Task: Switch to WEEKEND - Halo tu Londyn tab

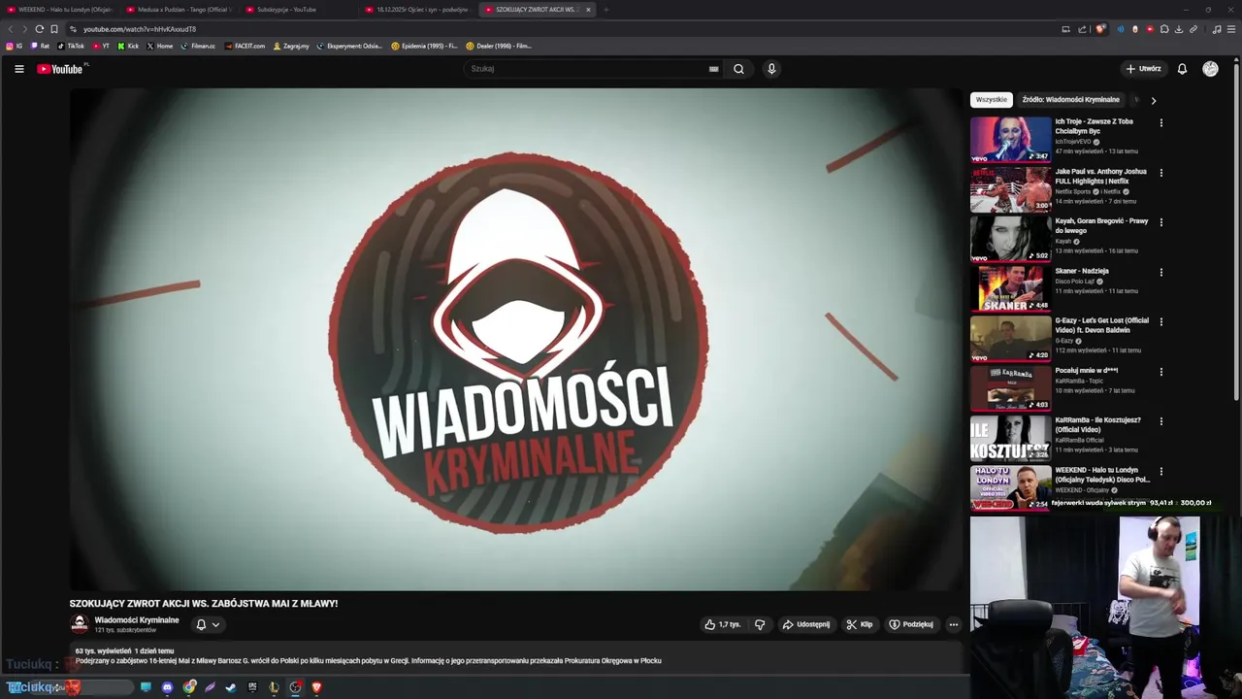Action: point(59,10)
